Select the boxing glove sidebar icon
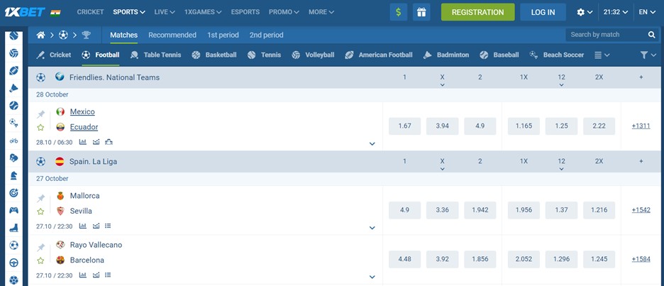 (14, 158)
